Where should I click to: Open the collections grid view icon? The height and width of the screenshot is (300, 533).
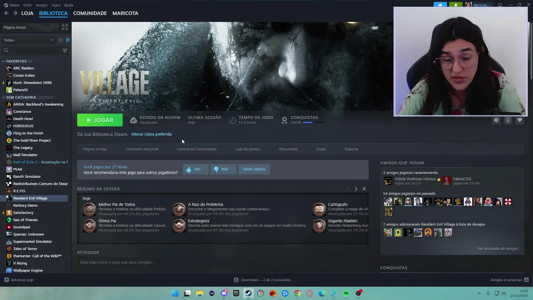click(x=65, y=27)
